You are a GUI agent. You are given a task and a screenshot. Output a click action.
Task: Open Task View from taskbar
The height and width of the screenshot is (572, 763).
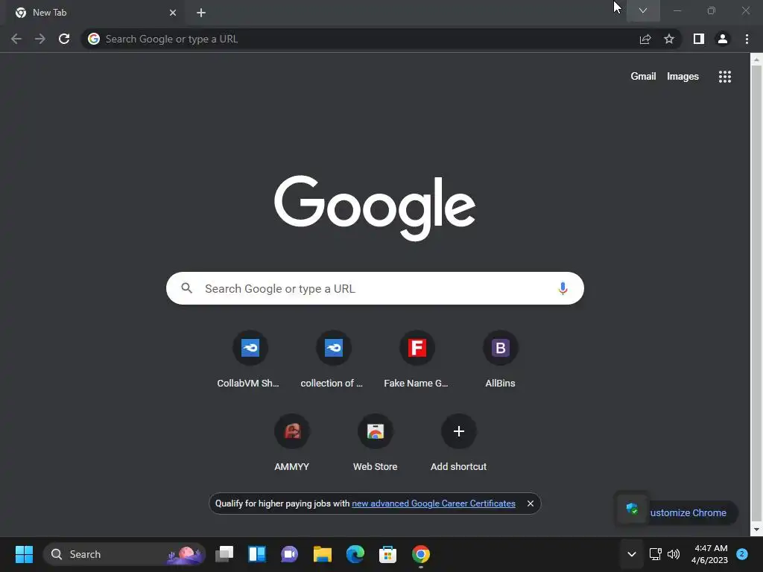[224, 554]
